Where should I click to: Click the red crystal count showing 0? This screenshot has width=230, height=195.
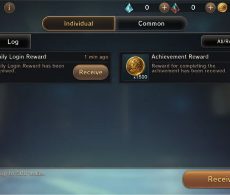tap(193, 8)
